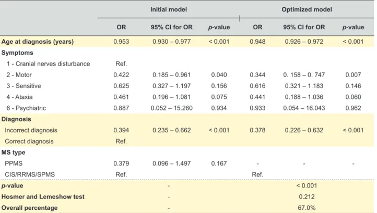Image resolution: width=377 pixels, height=213 pixels.
Task: Select the "0.188 – 1.036" interval
Action: (x=304, y=97)
